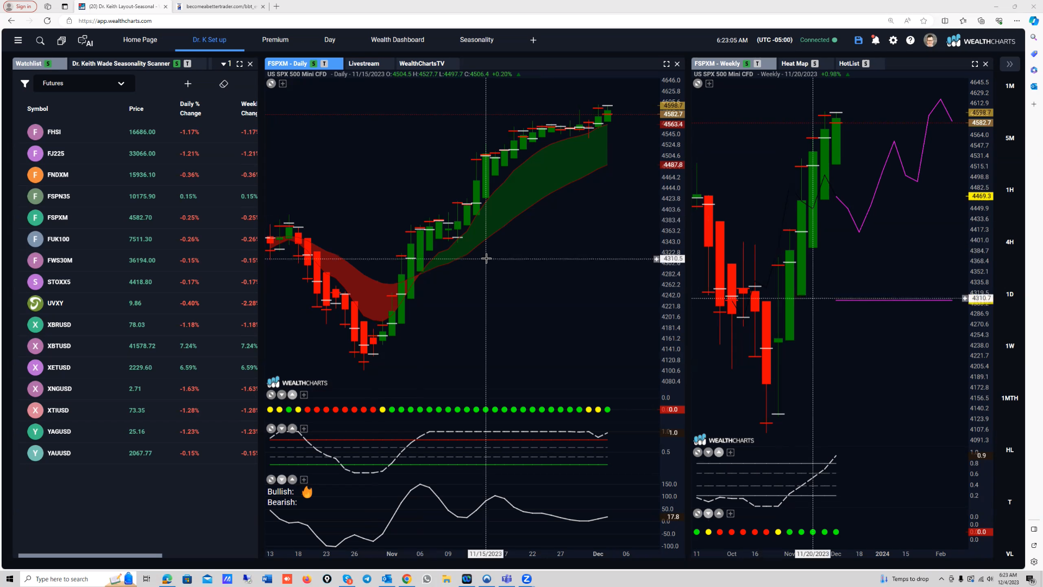Move the Daily dots indicator pane down
The height and width of the screenshot is (587, 1043).
[282, 395]
